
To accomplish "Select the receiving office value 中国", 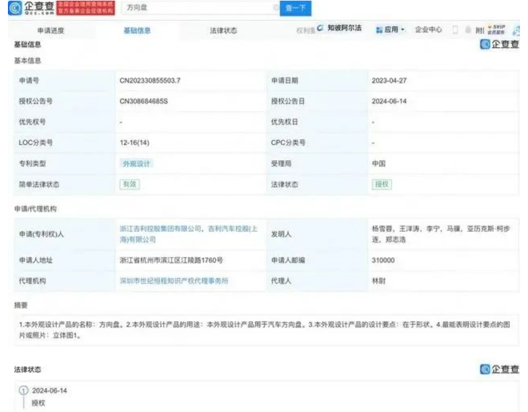I will click(x=378, y=164).
